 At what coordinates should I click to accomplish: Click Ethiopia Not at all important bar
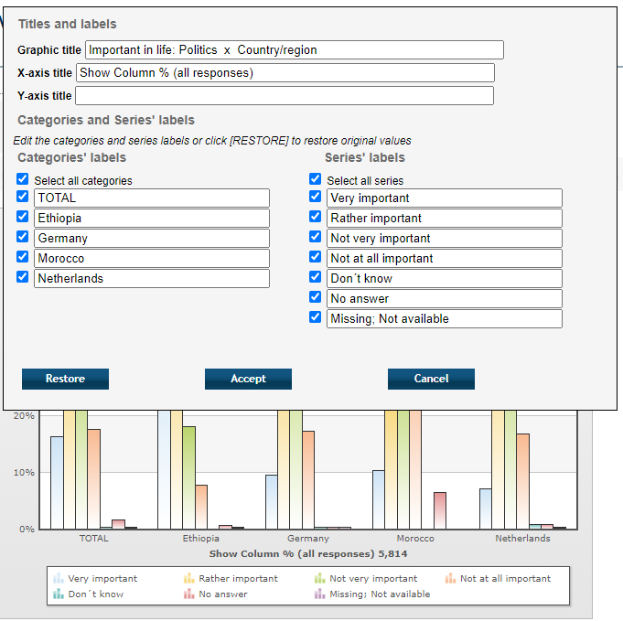pyautogui.click(x=201, y=507)
